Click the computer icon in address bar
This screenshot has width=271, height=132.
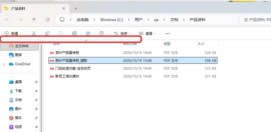(x=62, y=20)
